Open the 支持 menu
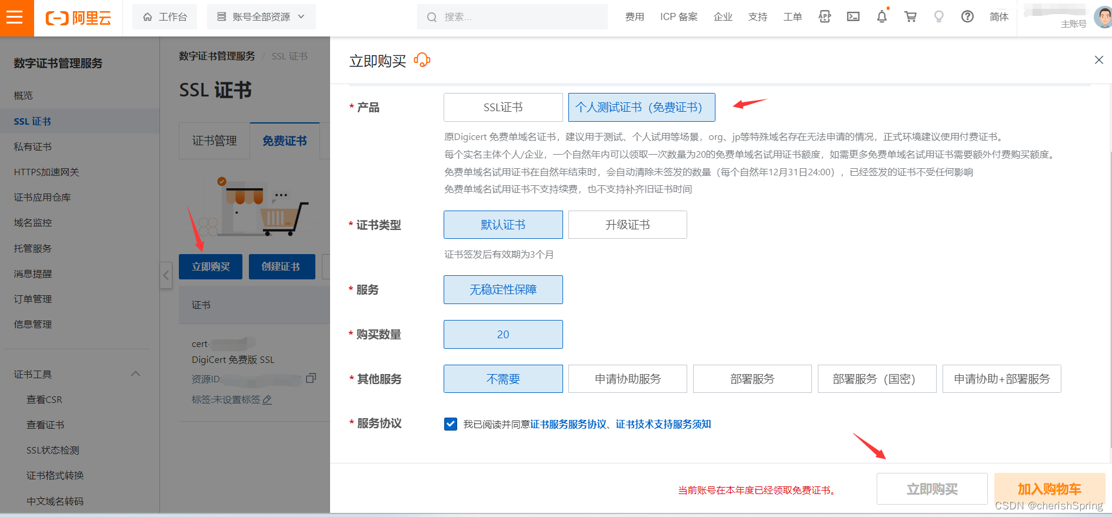The height and width of the screenshot is (517, 1112). point(758,17)
